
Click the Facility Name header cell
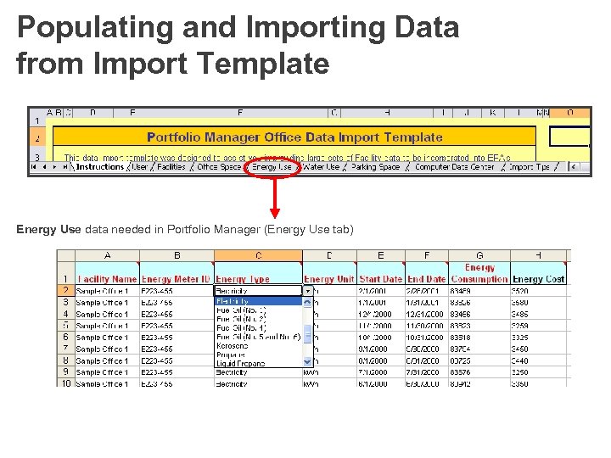click(x=107, y=273)
